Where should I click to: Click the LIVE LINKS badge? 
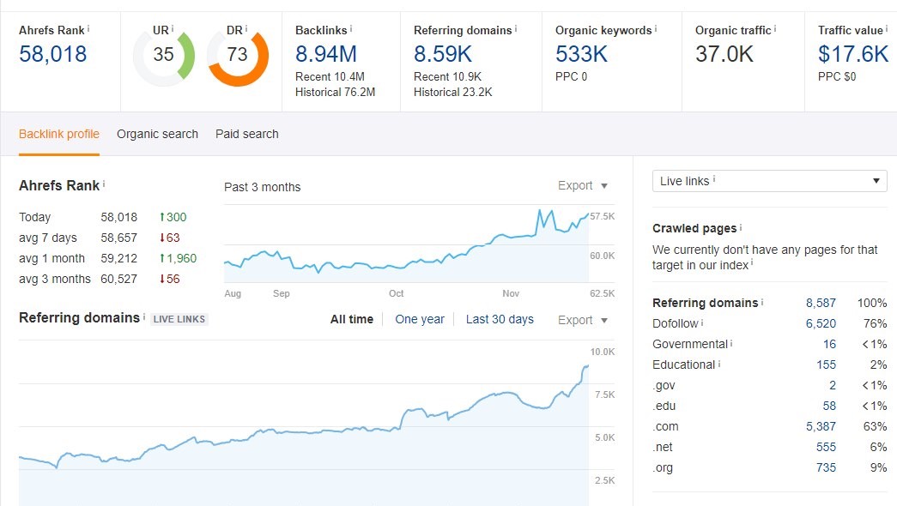point(179,319)
